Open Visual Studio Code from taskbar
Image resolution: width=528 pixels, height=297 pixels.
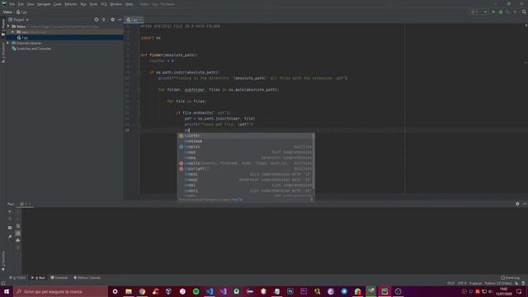click(210, 291)
